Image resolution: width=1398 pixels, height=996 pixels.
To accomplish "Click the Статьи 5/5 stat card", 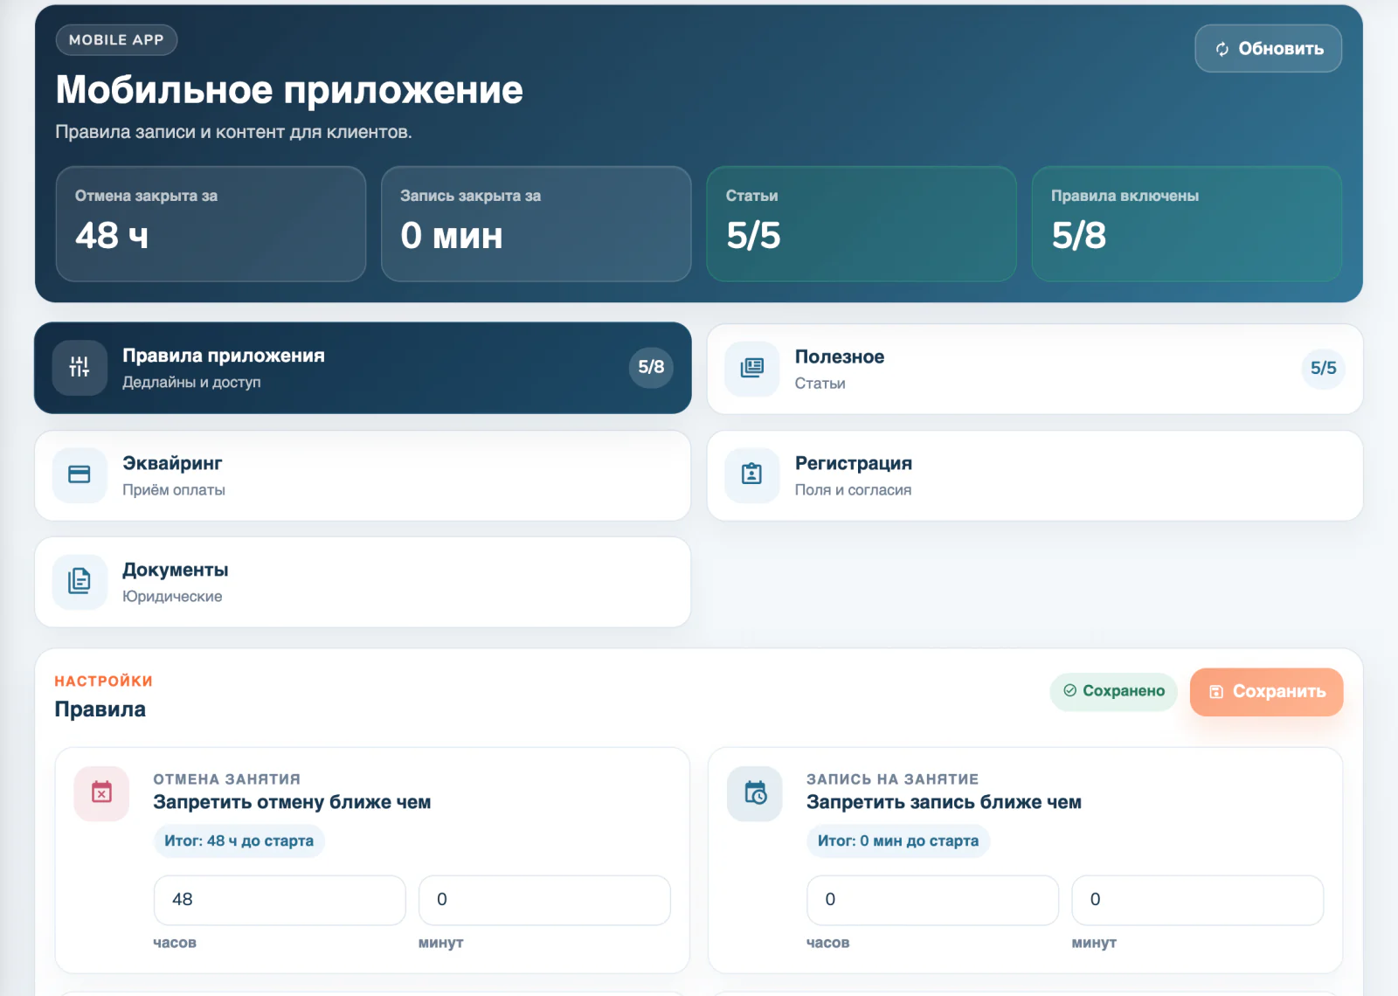I will click(862, 224).
